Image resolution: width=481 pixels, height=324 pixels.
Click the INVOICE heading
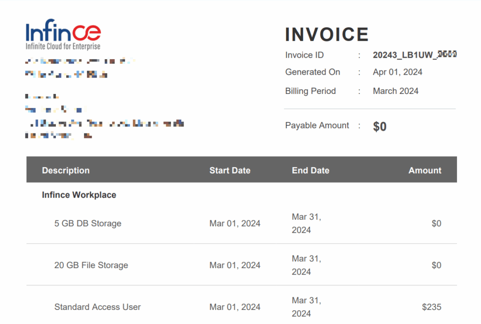coord(327,35)
